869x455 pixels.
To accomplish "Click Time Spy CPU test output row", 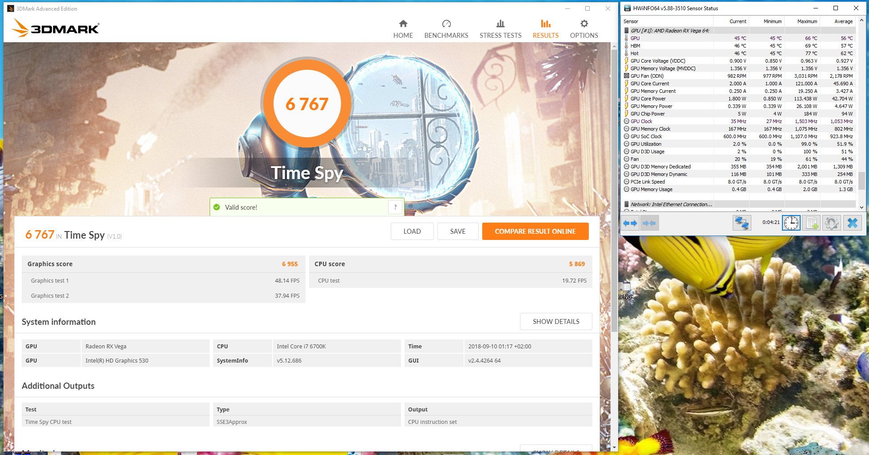I will coord(307,422).
